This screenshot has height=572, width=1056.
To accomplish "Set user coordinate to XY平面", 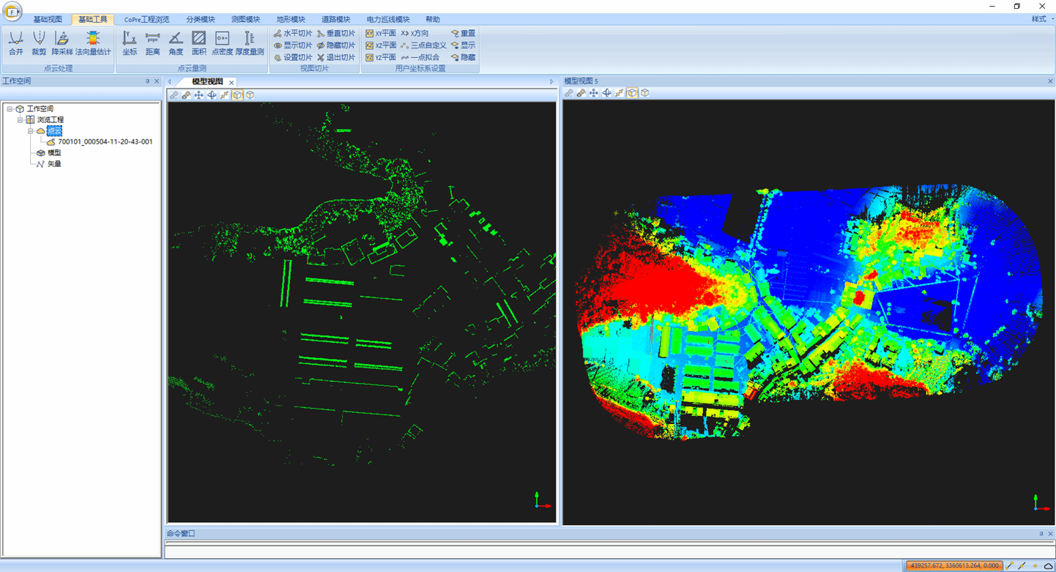I will point(381,34).
